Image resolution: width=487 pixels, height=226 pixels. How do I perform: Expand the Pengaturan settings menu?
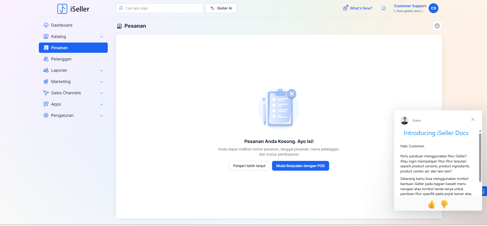102,116
